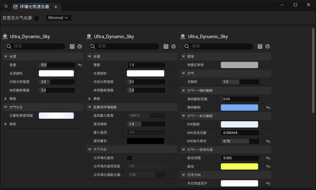Focus search box in first panel
Screen dimensions: 316x190
[x=35, y=46]
